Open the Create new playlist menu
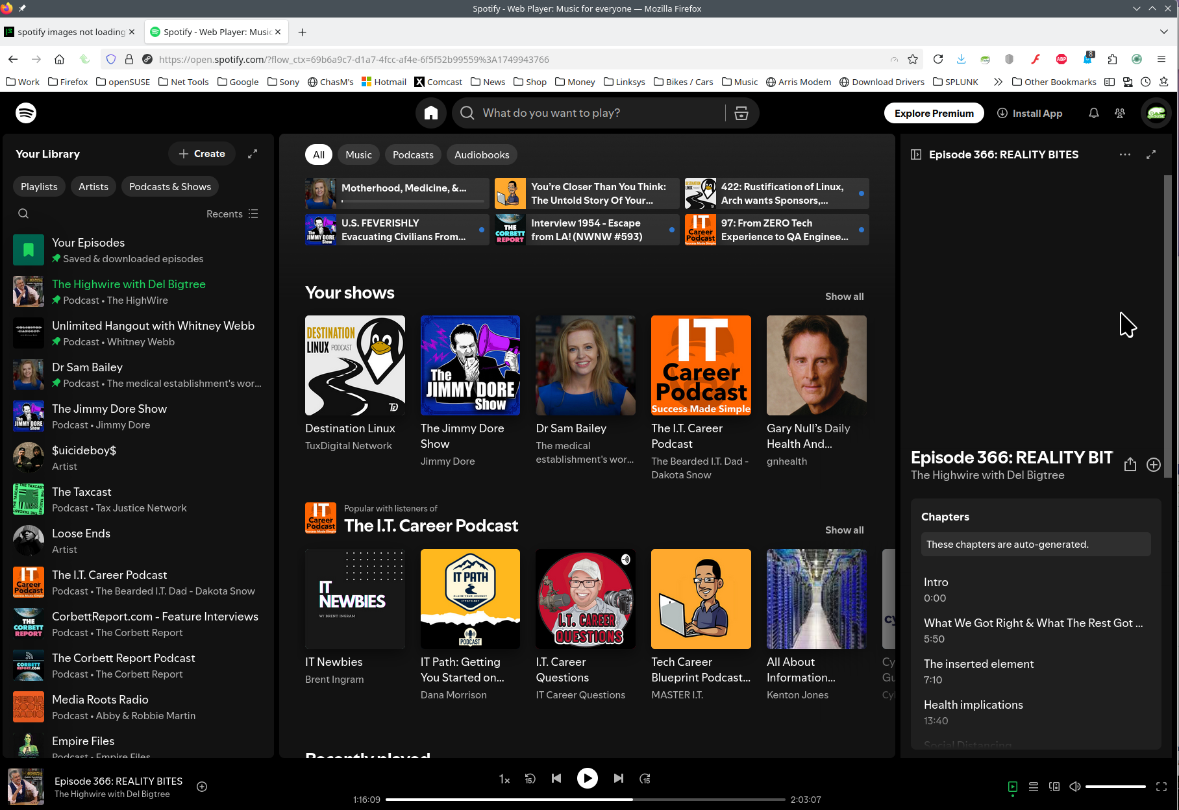The height and width of the screenshot is (810, 1179). pyautogui.click(x=202, y=154)
